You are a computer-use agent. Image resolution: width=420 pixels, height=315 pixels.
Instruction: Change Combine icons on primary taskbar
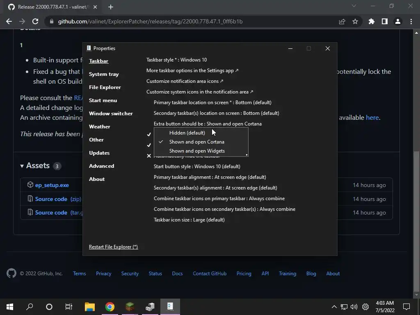click(x=219, y=199)
